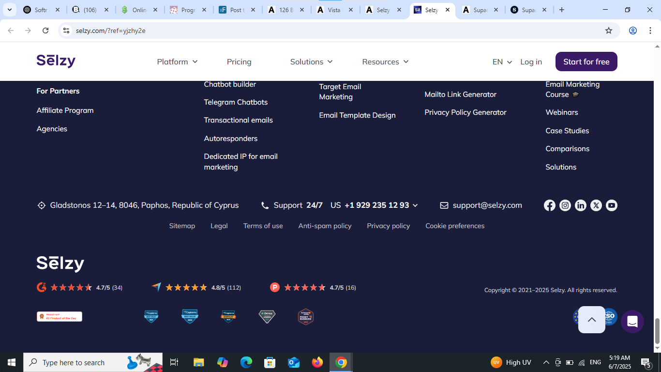This screenshot has height=372, width=661.
Task: Open the Pricing page
Action: click(239, 62)
